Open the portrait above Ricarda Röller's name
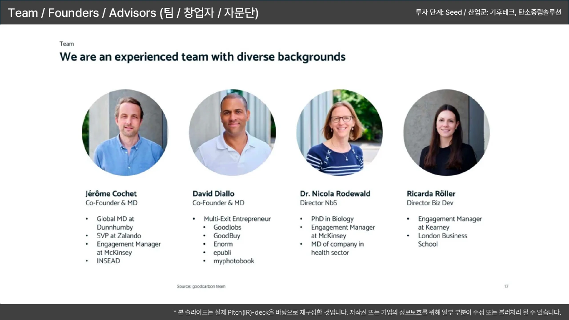Viewport: 569px width, 320px height. pyautogui.click(x=446, y=132)
